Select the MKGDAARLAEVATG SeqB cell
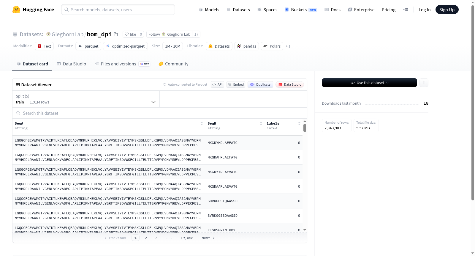This screenshot has width=475, height=256. (x=235, y=186)
